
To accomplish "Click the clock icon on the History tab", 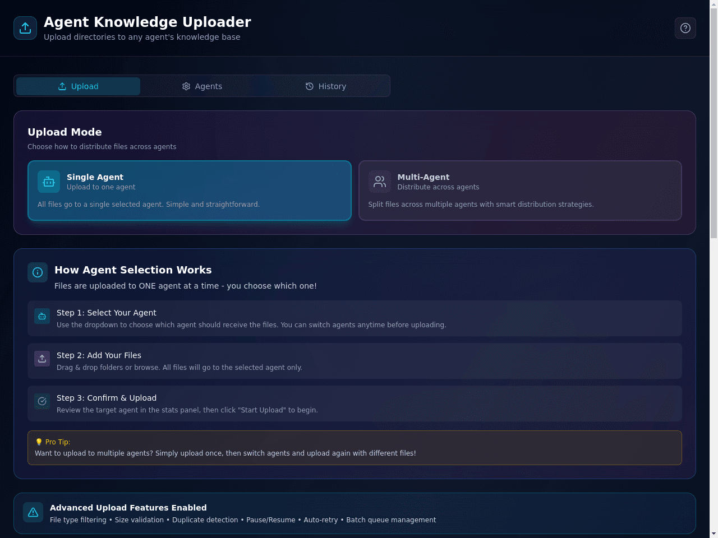I will pyautogui.click(x=310, y=86).
